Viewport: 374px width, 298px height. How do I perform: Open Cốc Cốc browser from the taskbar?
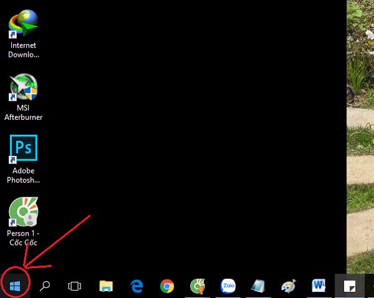pos(198,286)
